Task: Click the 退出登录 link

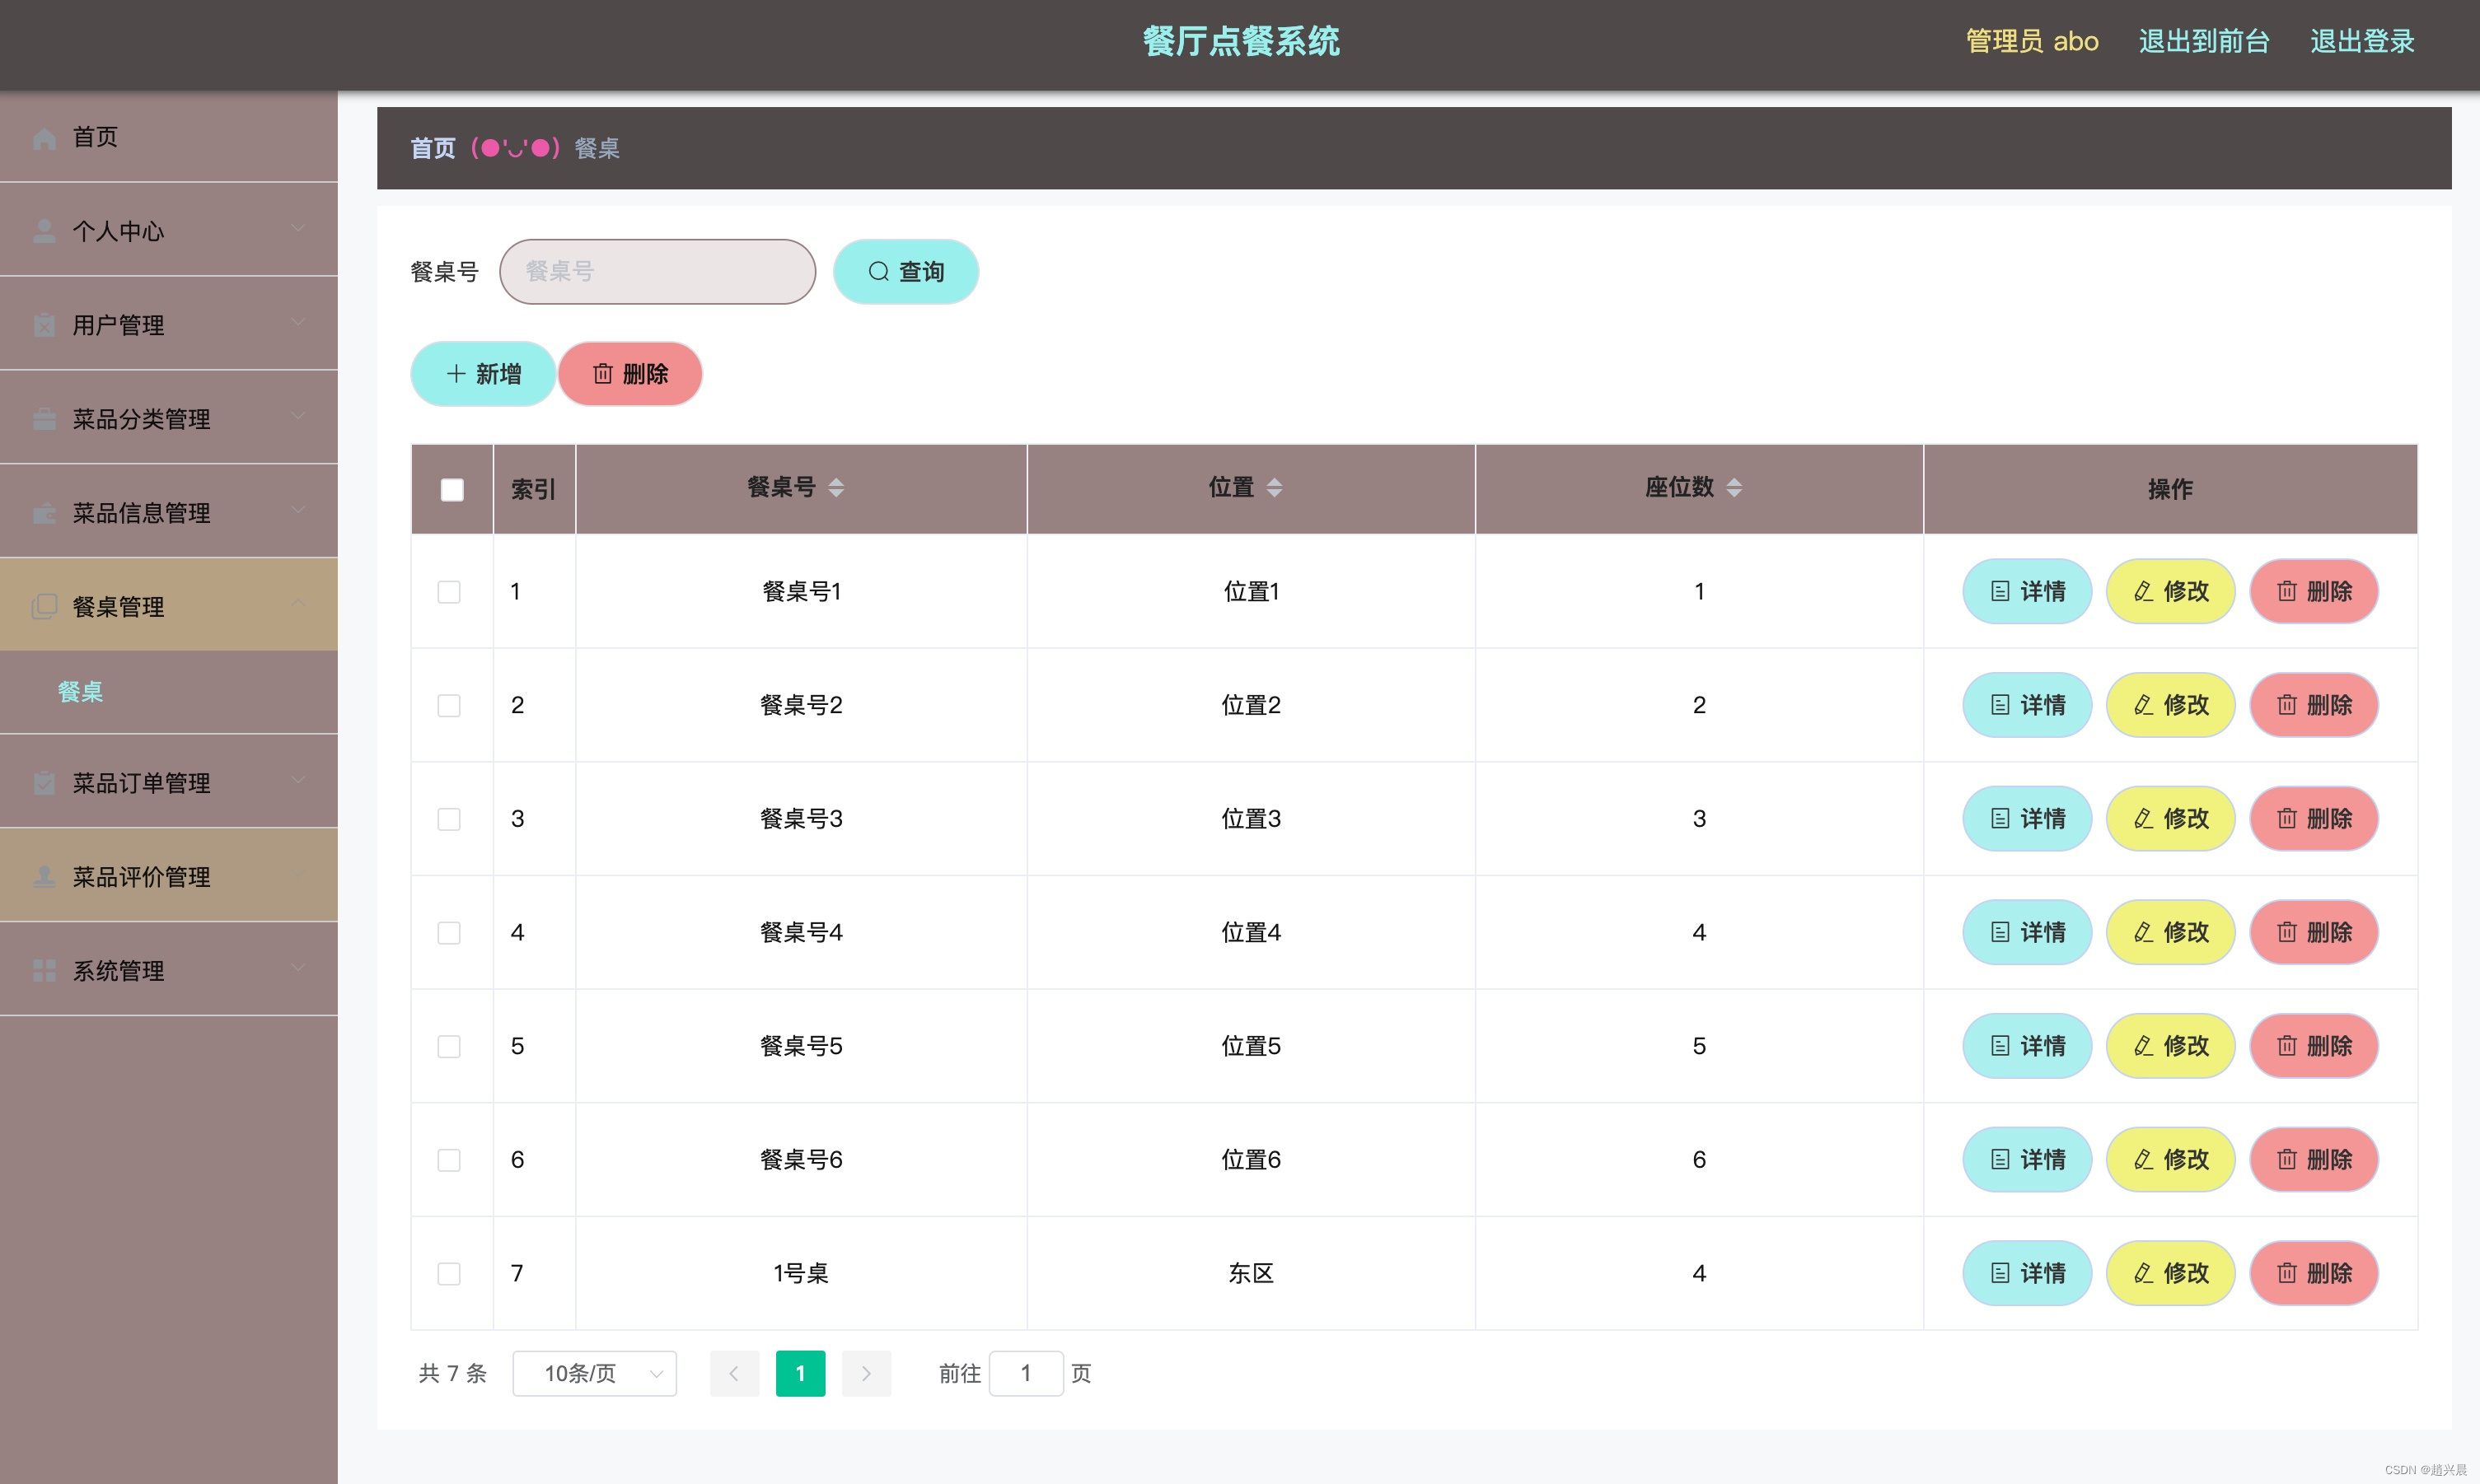Action: point(2361,41)
